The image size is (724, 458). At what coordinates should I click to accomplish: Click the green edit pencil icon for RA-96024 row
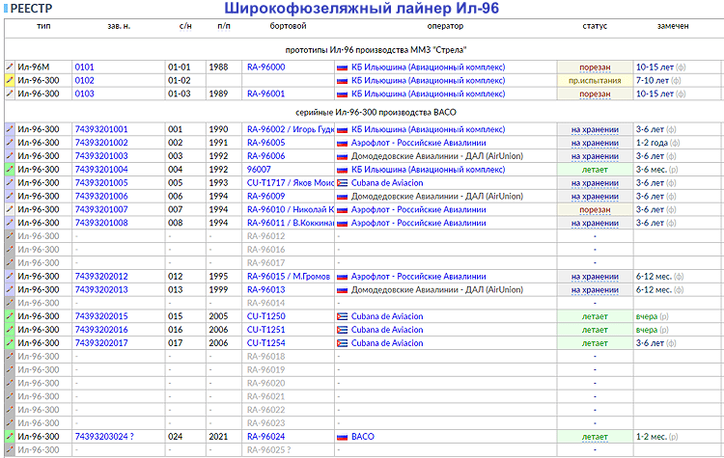coord(10,437)
